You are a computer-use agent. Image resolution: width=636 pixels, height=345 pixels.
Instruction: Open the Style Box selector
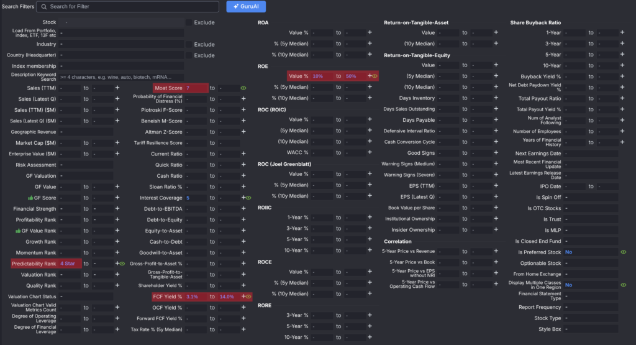590,329
